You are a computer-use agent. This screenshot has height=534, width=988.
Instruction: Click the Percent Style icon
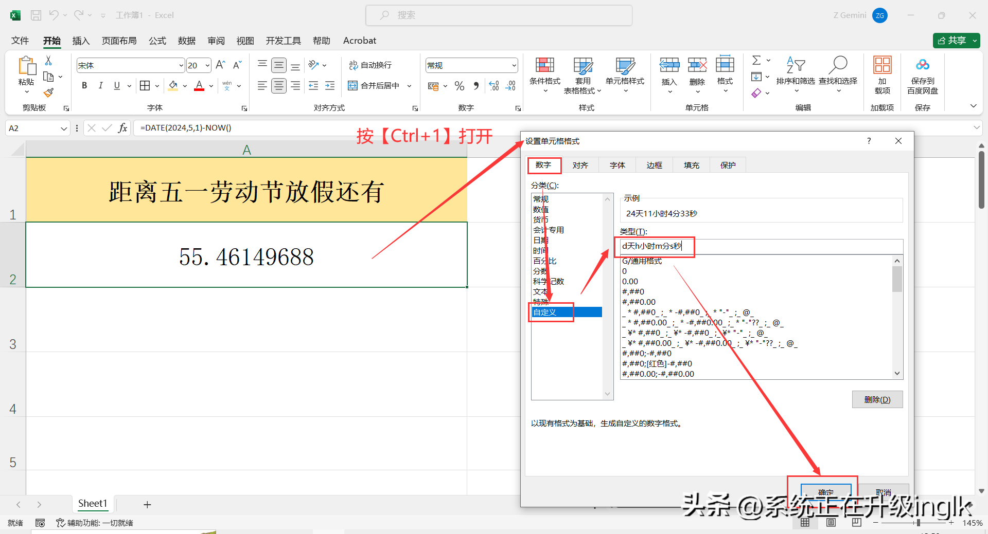coord(460,86)
